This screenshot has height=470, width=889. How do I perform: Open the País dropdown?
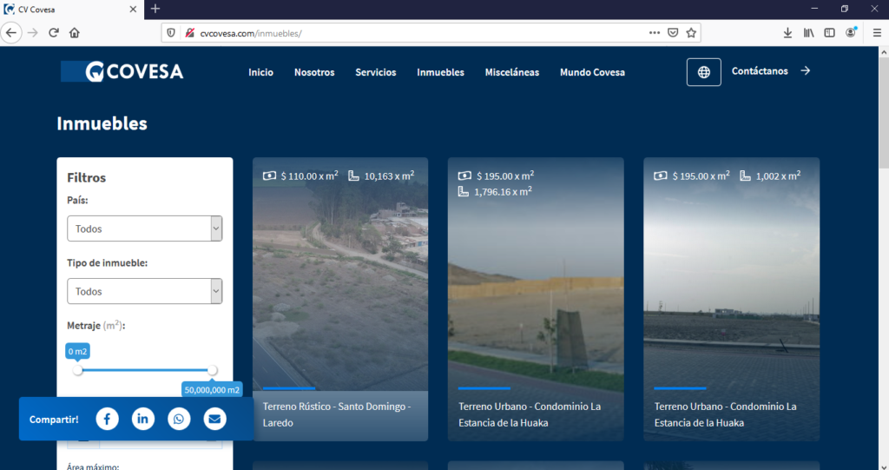144,229
